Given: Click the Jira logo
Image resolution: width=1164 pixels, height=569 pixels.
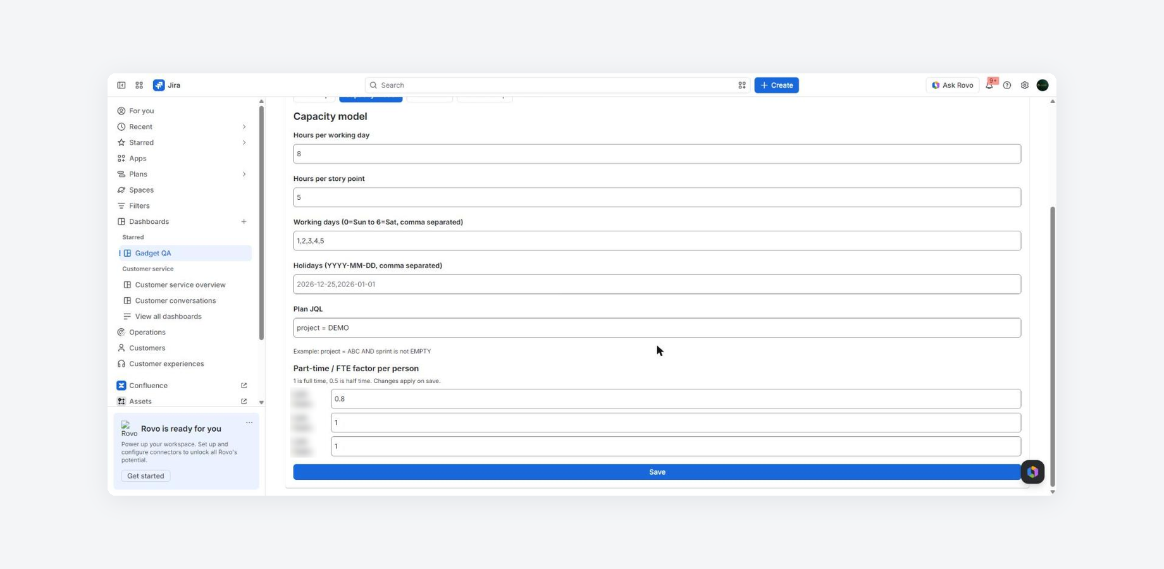Looking at the screenshot, I should (x=166, y=85).
